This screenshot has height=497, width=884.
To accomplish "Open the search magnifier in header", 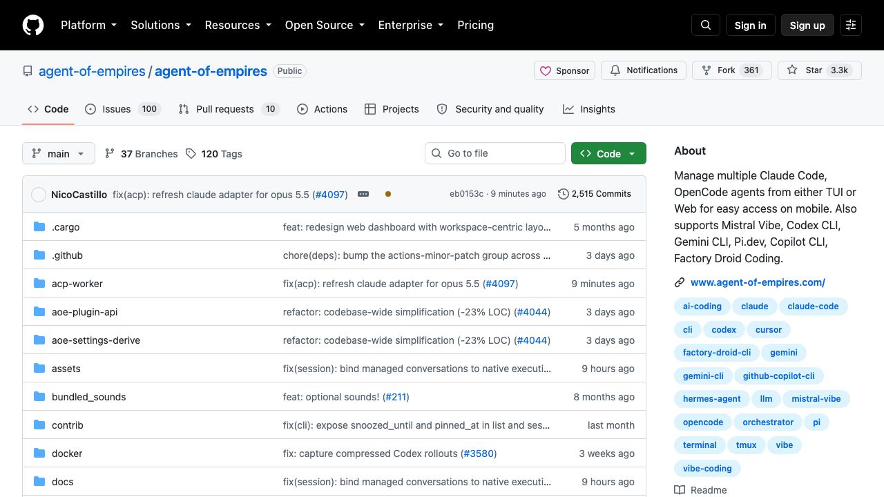I will 706,25.
